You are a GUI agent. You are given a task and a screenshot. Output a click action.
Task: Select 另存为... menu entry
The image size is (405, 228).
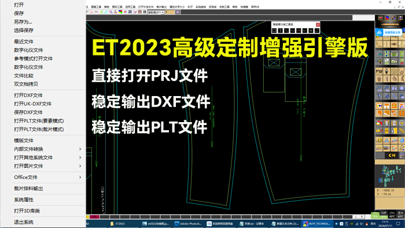coord(23,21)
